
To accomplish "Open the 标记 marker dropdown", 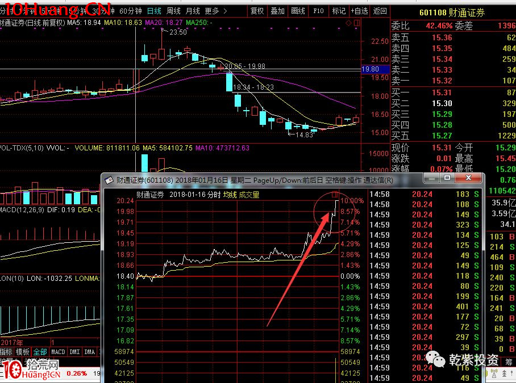I will (x=339, y=11).
